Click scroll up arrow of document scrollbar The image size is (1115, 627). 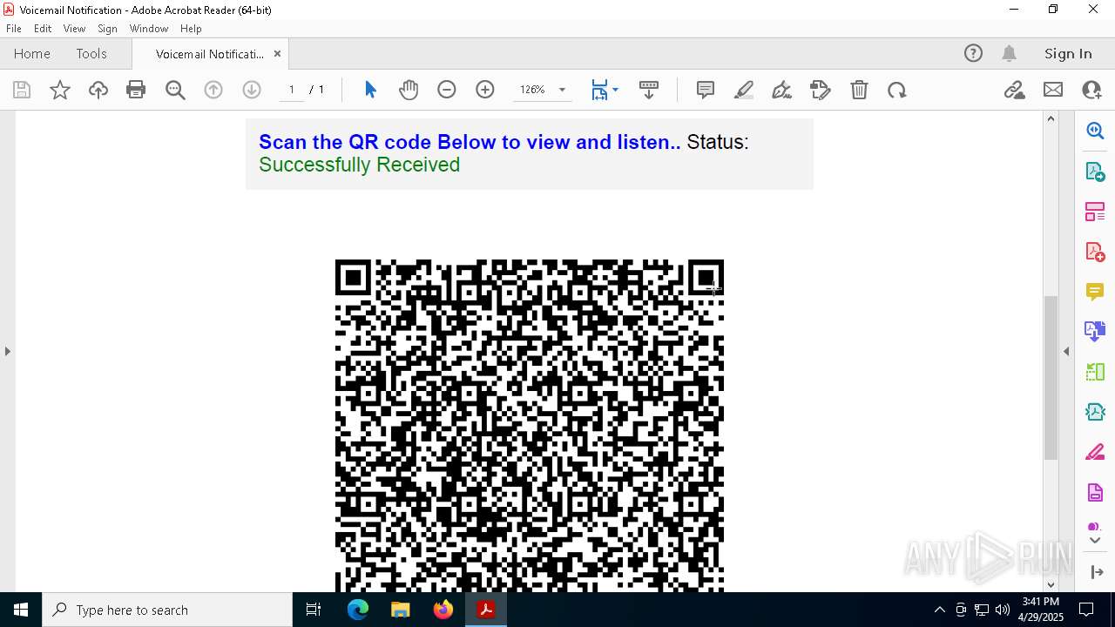click(x=1051, y=118)
